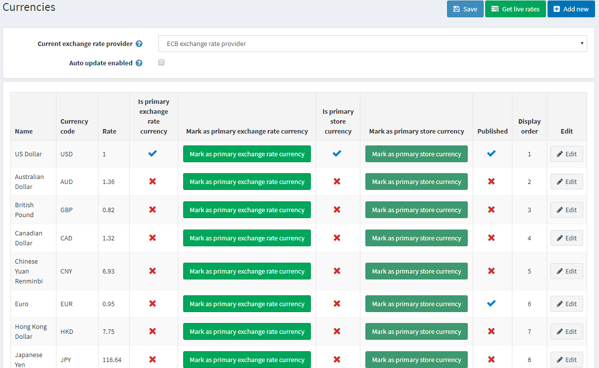
Task: Click US Dollar primary exchange rate checkmark
Action: point(152,154)
